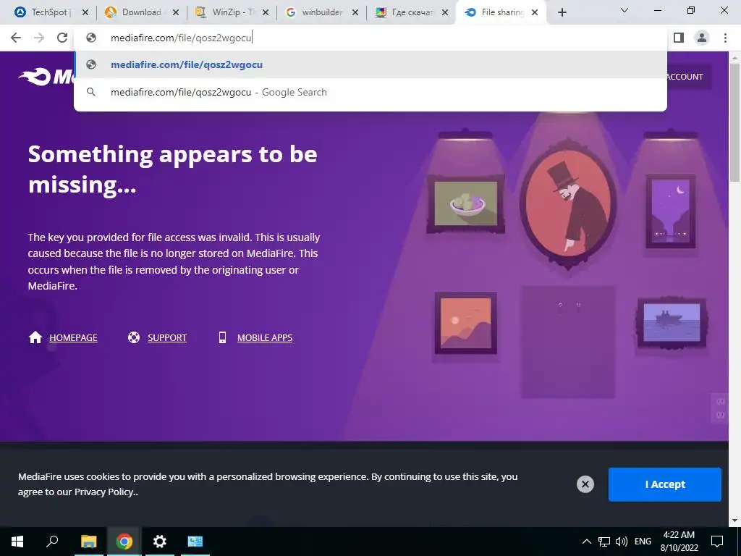Open the volume tray icon
Image resolution: width=741 pixels, height=556 pixels.
[622, 542]
